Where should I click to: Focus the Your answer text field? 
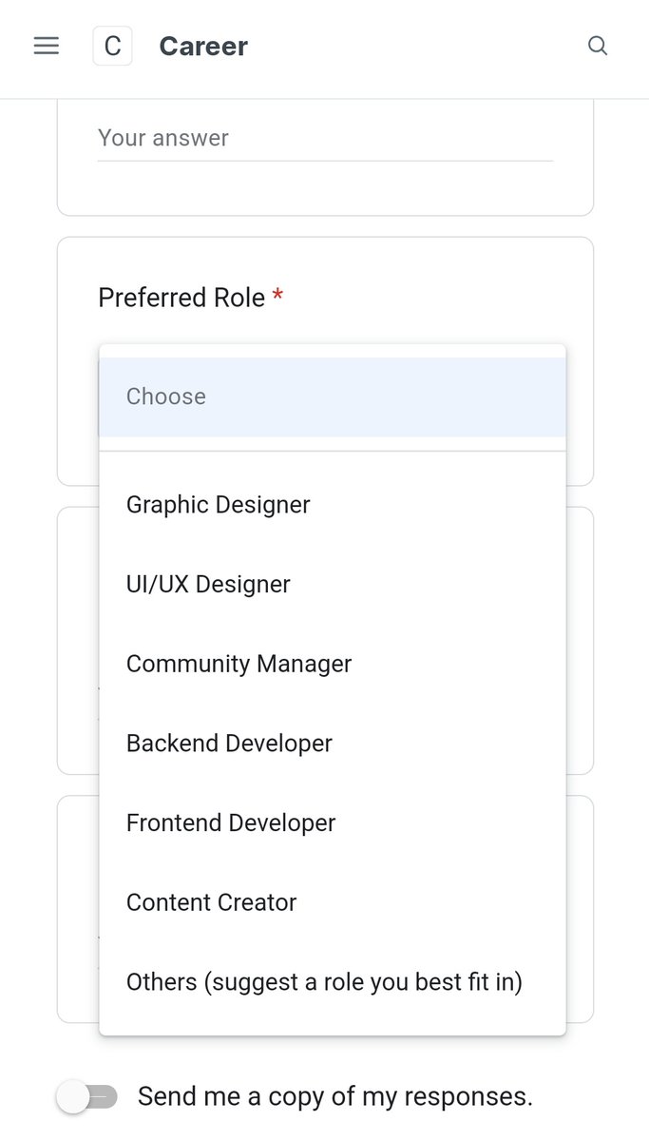[x=325, y=139]
